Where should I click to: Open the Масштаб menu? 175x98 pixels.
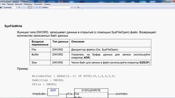tap(19, 4)
